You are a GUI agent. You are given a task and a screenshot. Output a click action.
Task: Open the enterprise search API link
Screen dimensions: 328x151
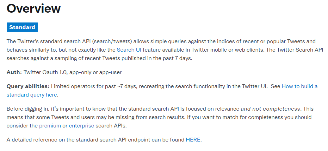[x=81, y=126]
